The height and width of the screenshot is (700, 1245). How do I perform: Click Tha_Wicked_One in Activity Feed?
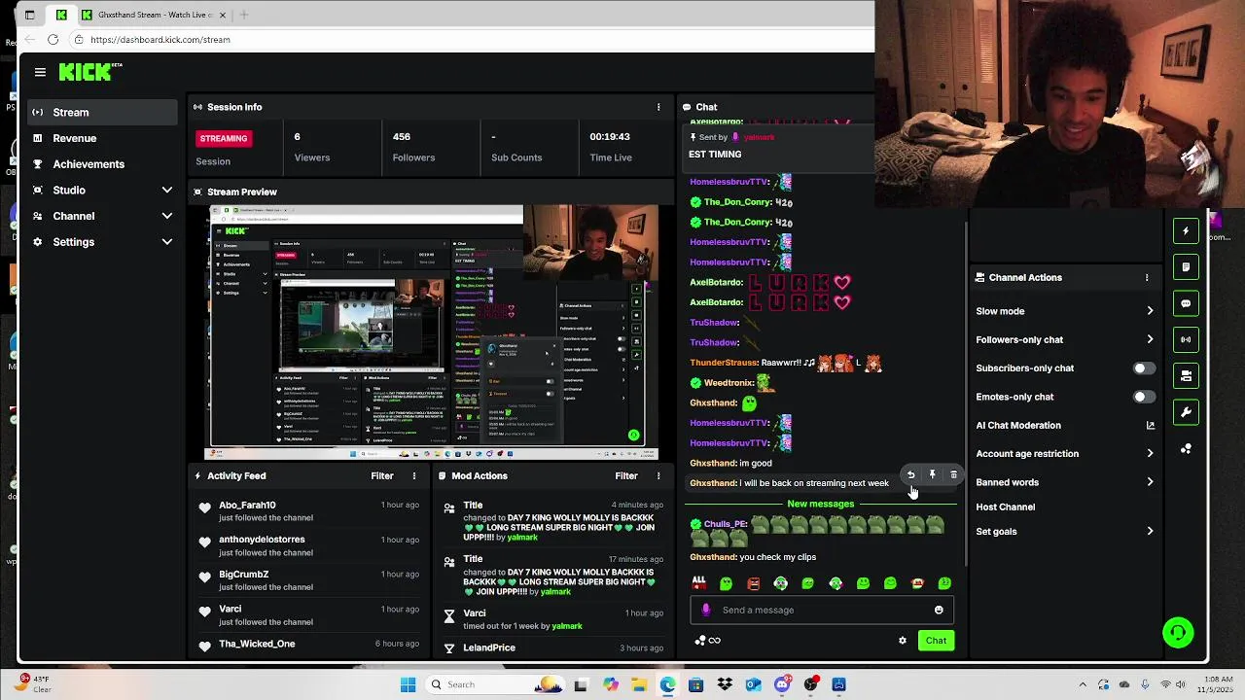click(257, 644)
